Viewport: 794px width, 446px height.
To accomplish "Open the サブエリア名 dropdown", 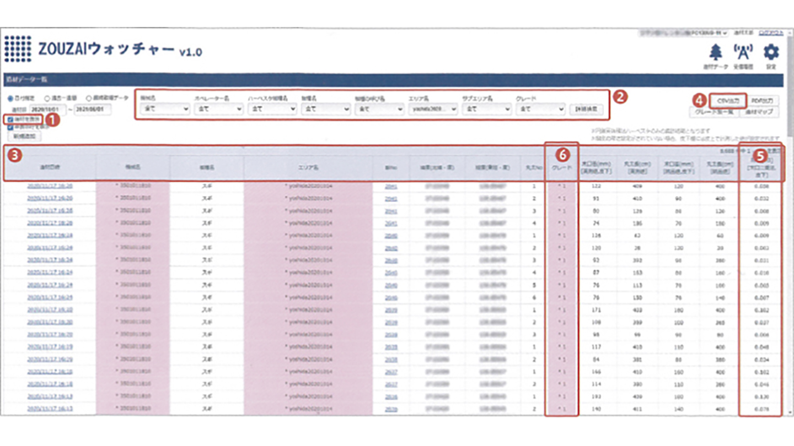I will click(486, 109).
